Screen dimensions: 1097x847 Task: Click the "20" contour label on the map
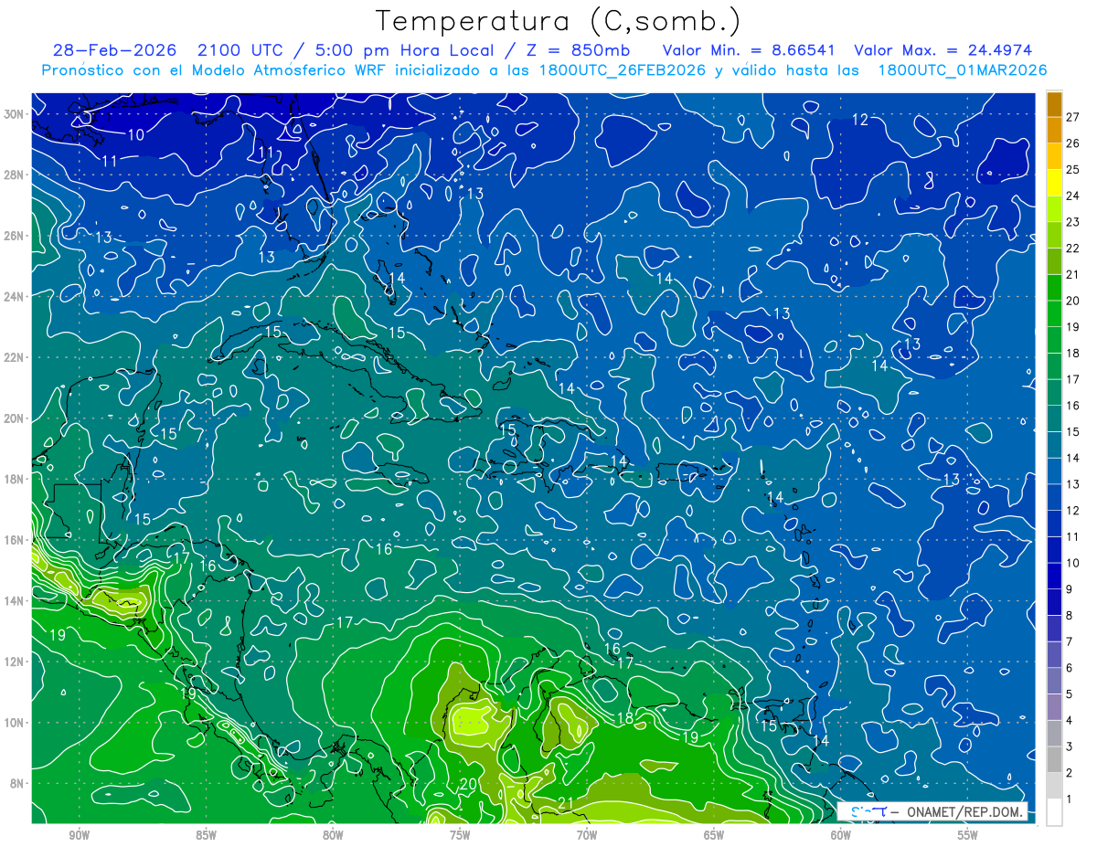tap(467, 784)
